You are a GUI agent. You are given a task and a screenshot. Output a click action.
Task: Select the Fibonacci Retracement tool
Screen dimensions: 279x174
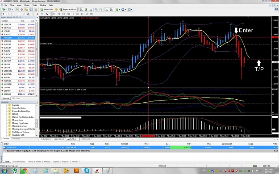tap(33, 14)
